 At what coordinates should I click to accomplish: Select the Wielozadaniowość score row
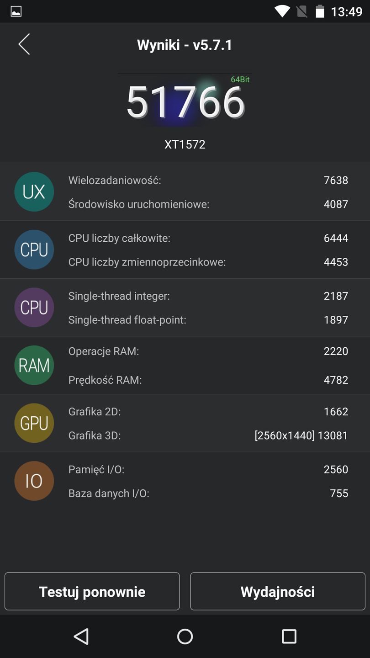pyautogui.click(x=208, y=180)
